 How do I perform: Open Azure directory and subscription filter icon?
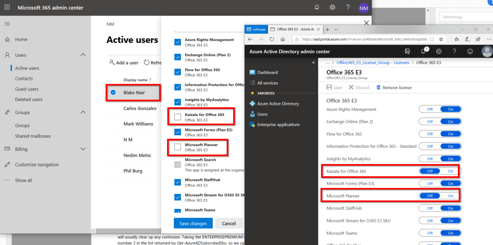(408, 52)
